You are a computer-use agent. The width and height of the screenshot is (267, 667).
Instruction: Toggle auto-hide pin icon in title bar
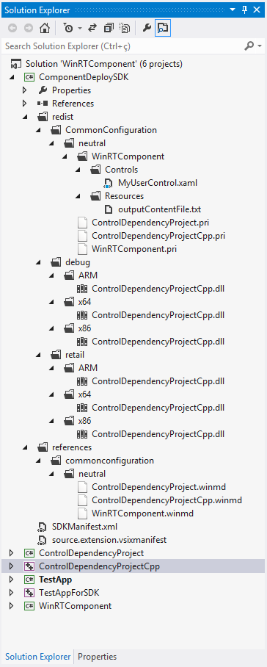click(x=244, y=10)
